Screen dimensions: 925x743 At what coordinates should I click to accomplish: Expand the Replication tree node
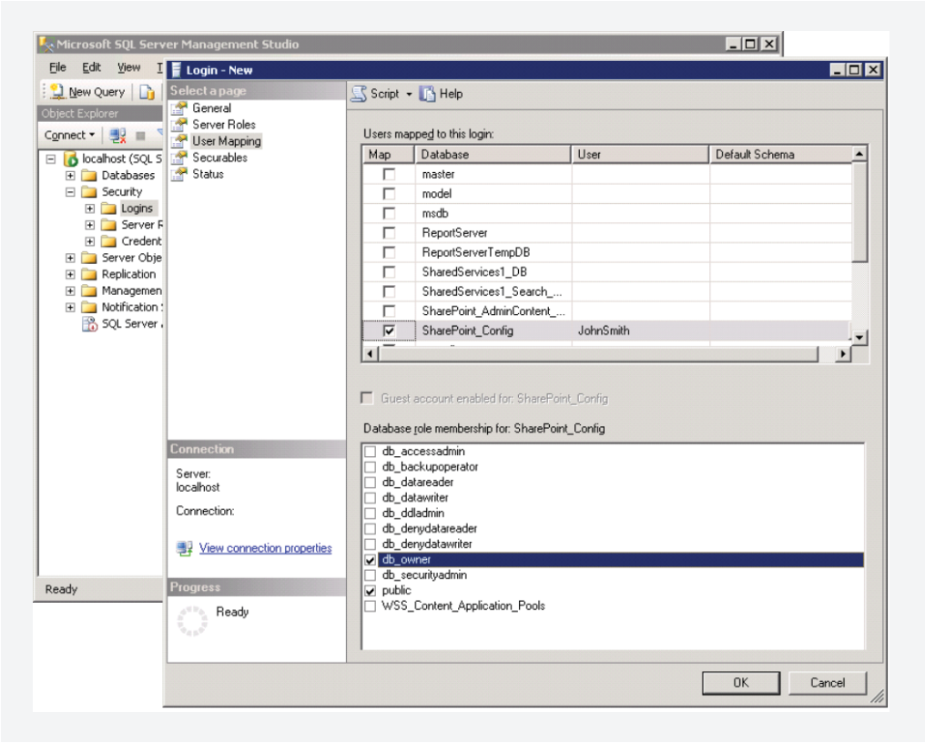pyautogui.click(x=70, y=274)
